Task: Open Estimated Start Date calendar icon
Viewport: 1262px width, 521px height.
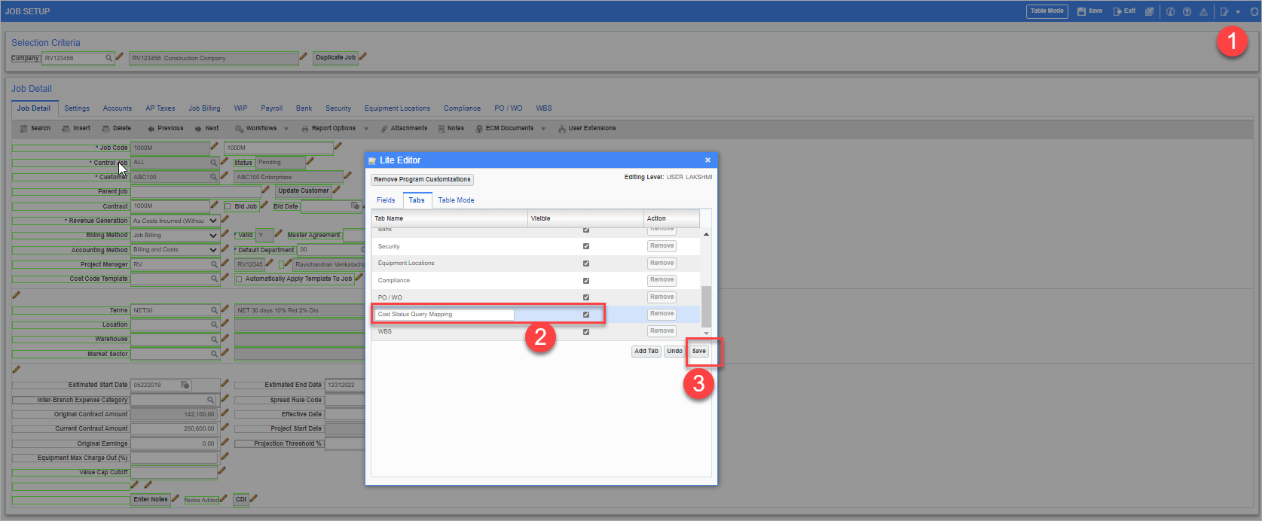Action: click(x=185, y=385)
